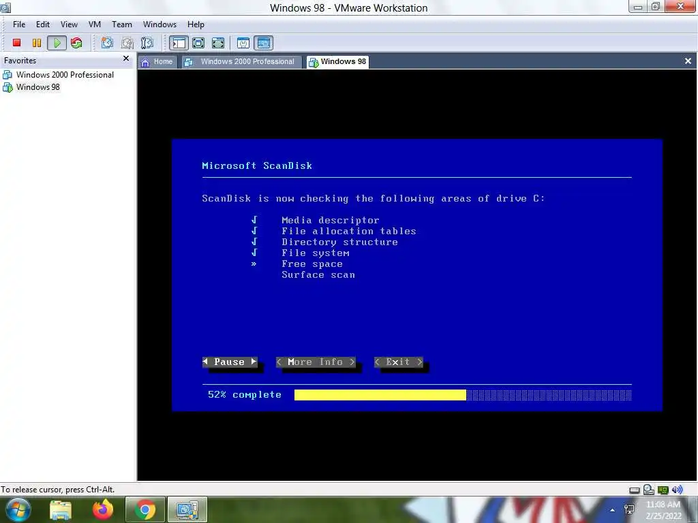Image resolution: width=698 pixels, height=523 pixels.
Task: Open the Windows Start menu orb
Action: click(x=18, y=509)
